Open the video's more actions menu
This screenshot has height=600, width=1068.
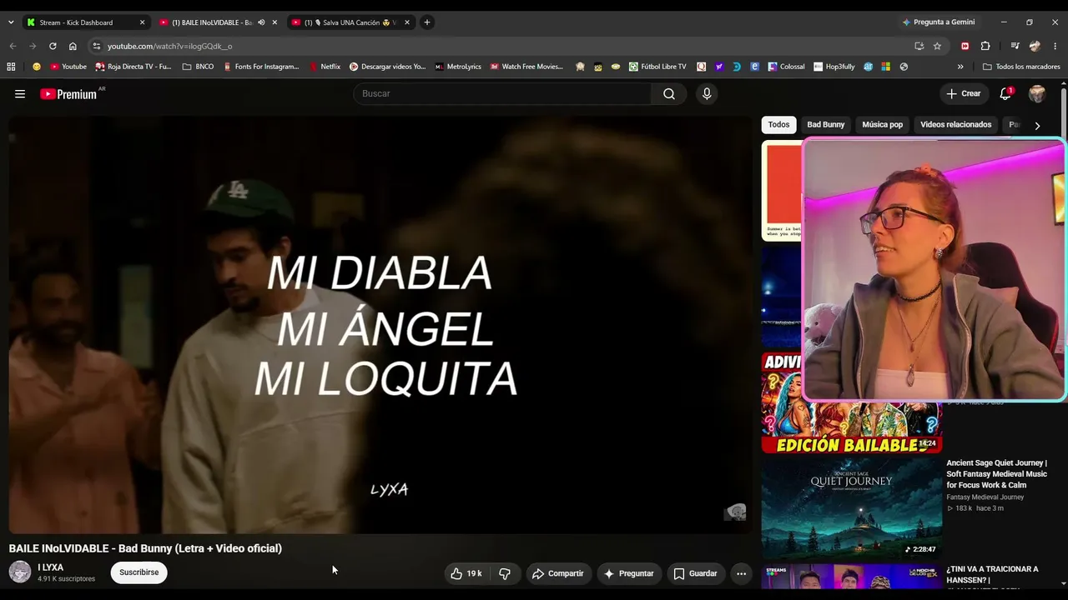(741, 573)
